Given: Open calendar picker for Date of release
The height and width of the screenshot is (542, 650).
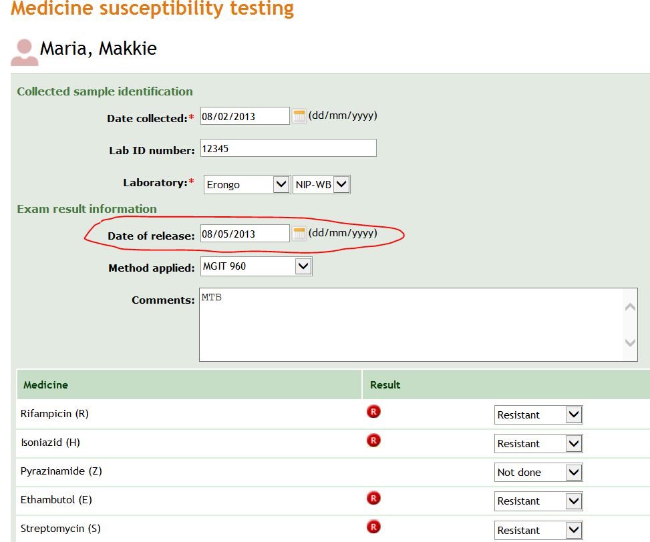Looking at the screenshot, I should pos(299,234).
